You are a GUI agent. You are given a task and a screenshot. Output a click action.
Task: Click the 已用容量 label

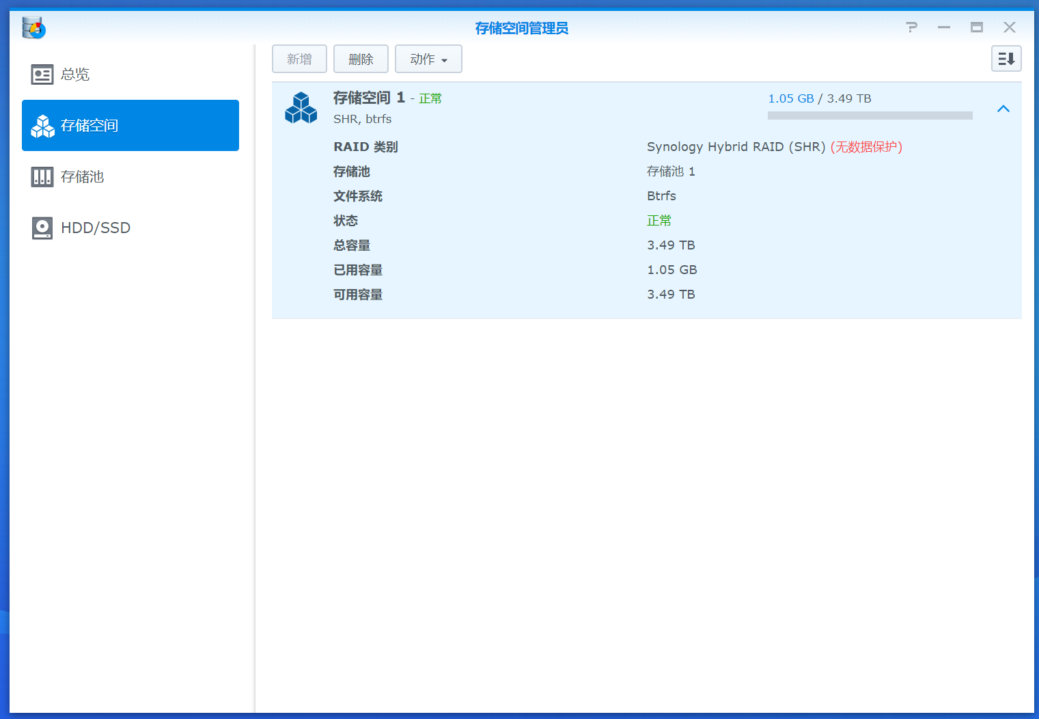(358, 270)
